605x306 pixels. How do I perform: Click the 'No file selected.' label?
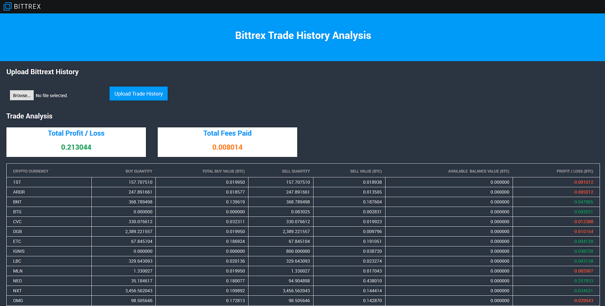[x=51, y=96]
